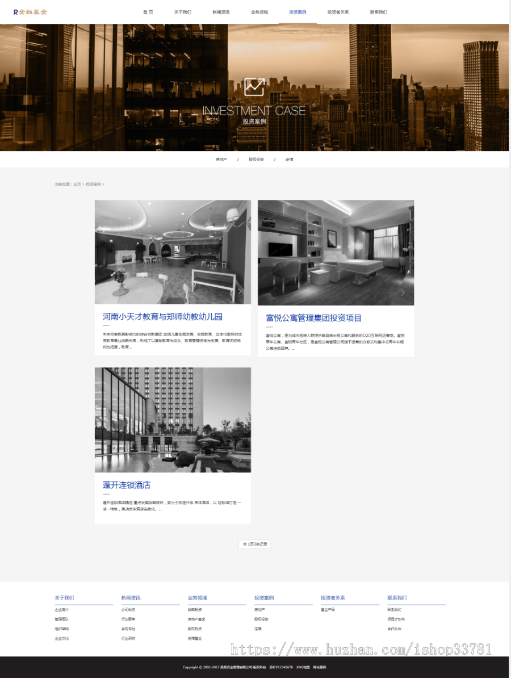This screenshot has height=678, width=511.
Task: Click the arrow on the 蓬开连锁酒店 card image
Action: (x=240, y=460)
